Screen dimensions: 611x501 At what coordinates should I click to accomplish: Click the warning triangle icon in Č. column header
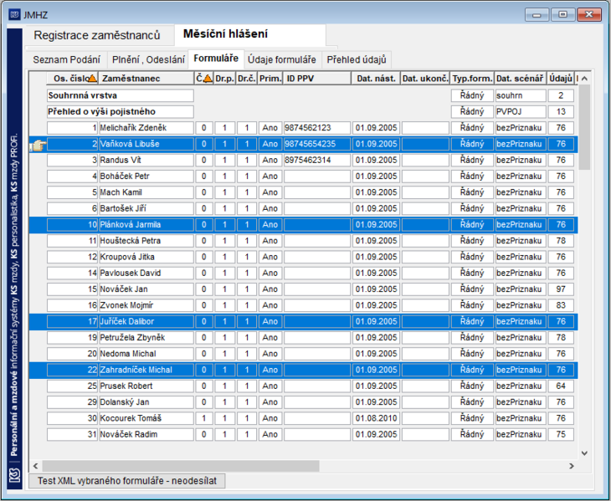point(208,79)
